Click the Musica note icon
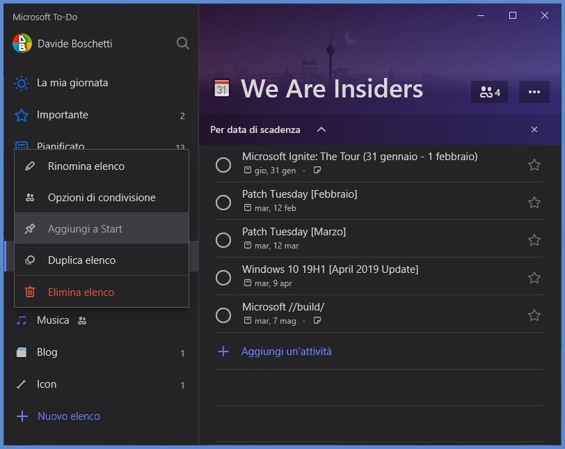 click(22, 320)
